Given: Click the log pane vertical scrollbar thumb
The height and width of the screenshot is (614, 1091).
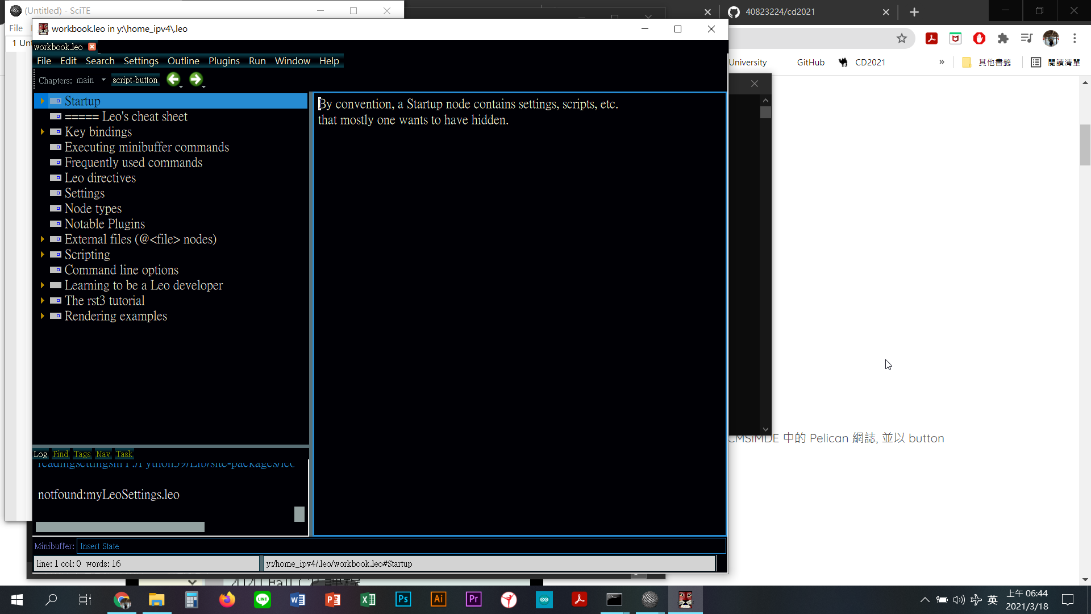Looking at the screenshot, I should (x=299, y=514).
